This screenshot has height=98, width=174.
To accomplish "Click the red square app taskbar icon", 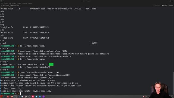I will (x=33, y=97).
